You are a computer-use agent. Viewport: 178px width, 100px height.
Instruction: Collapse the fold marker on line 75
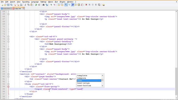(8, 39)
